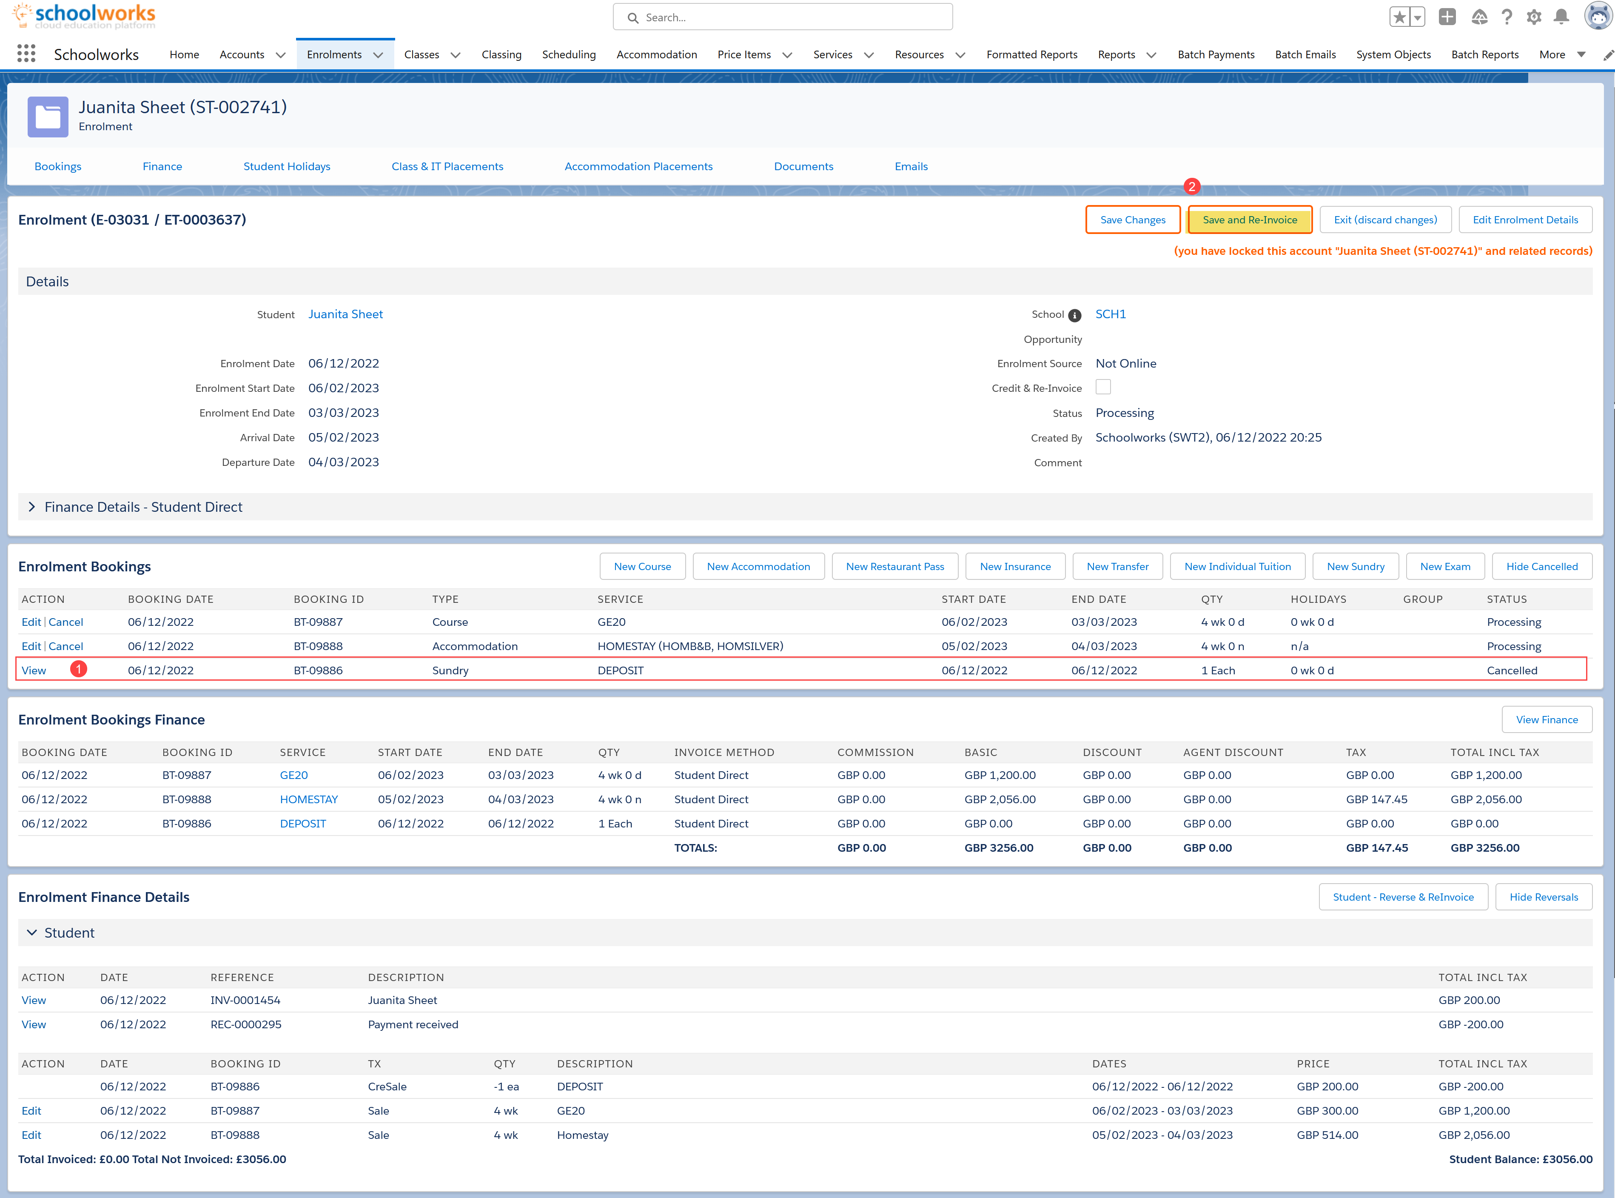Tick the Credit & Re-Invoice checkbox

pyautogui.click(x=1102, y=387)
